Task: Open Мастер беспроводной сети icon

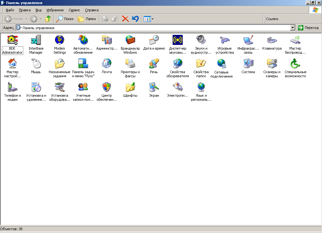Action: click(x=295, y=40)
